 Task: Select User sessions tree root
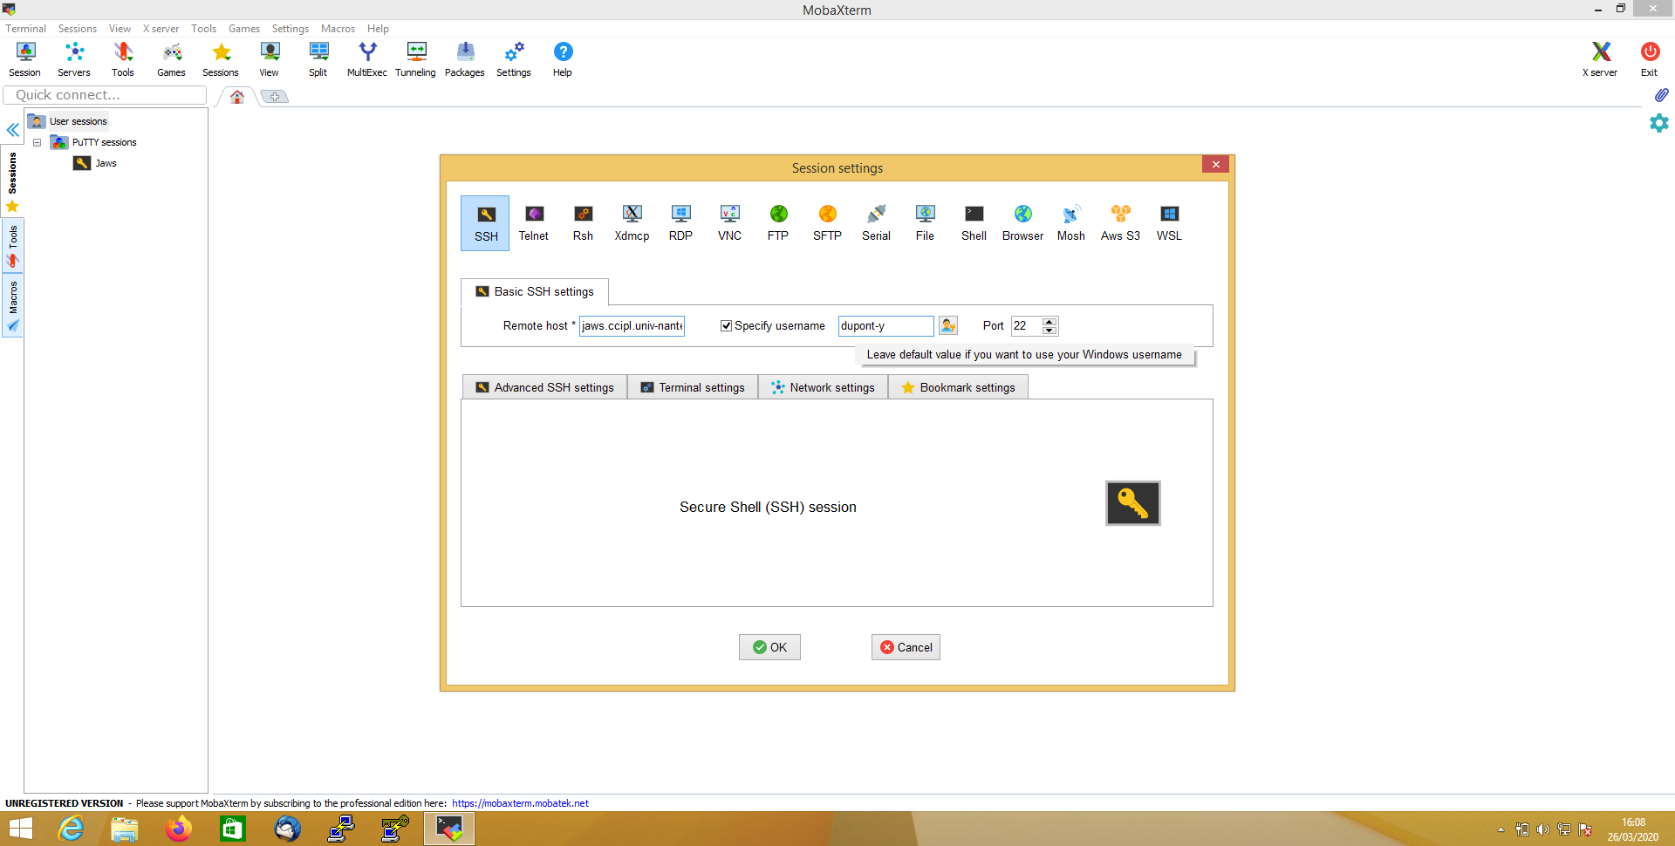click(x=68, y=121)
